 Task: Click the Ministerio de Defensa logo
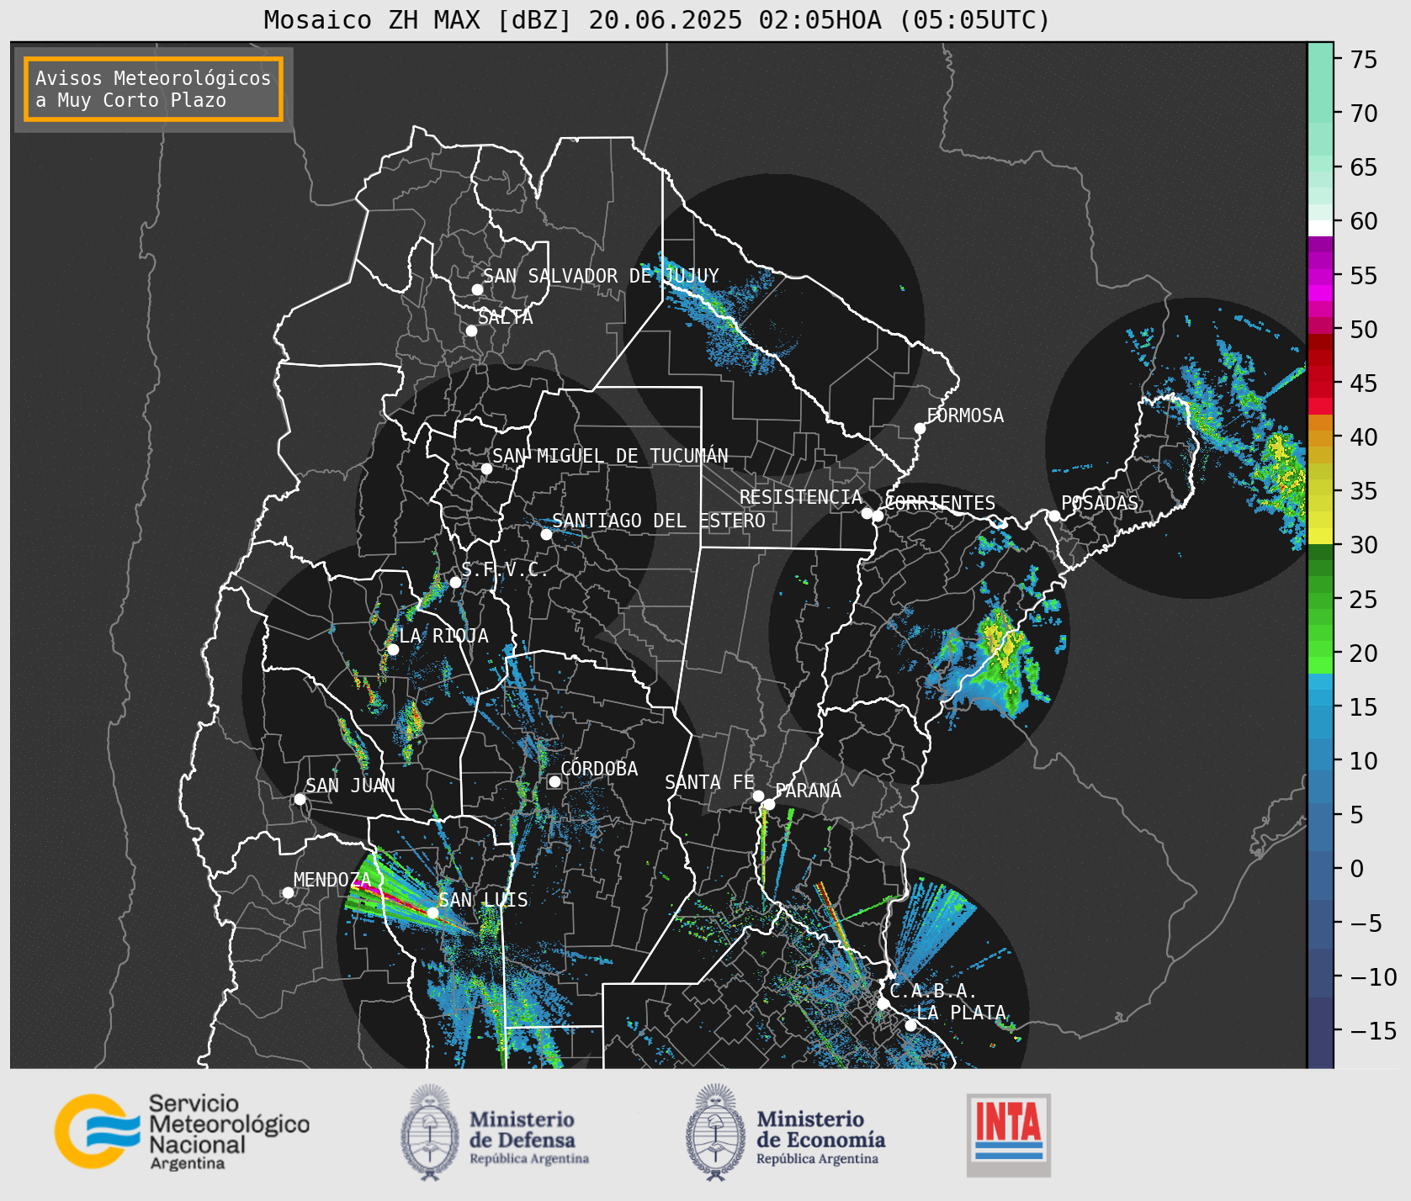pyautogui.click(x=494, y=1132)
